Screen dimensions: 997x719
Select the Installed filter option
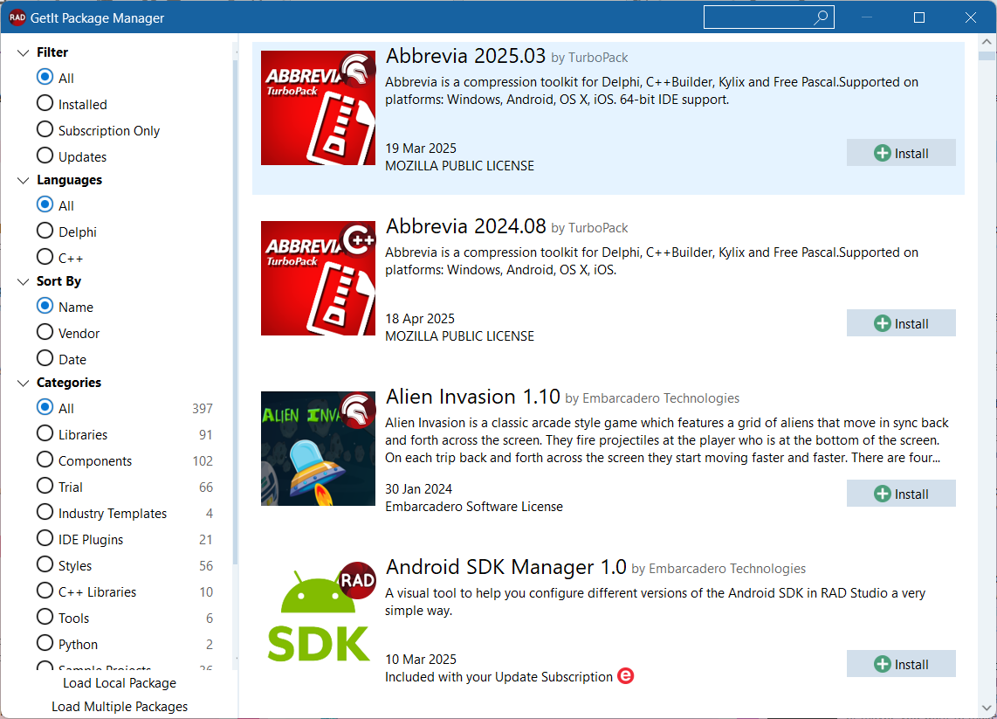tap(45, 104)
